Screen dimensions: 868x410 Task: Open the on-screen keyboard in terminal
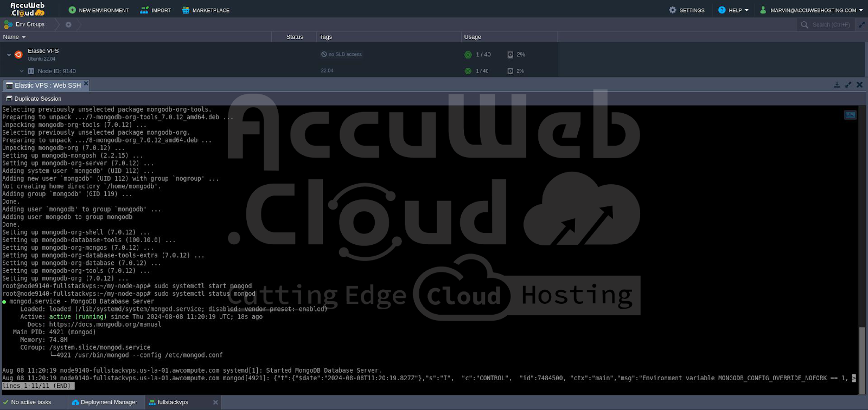coord(850,115)
